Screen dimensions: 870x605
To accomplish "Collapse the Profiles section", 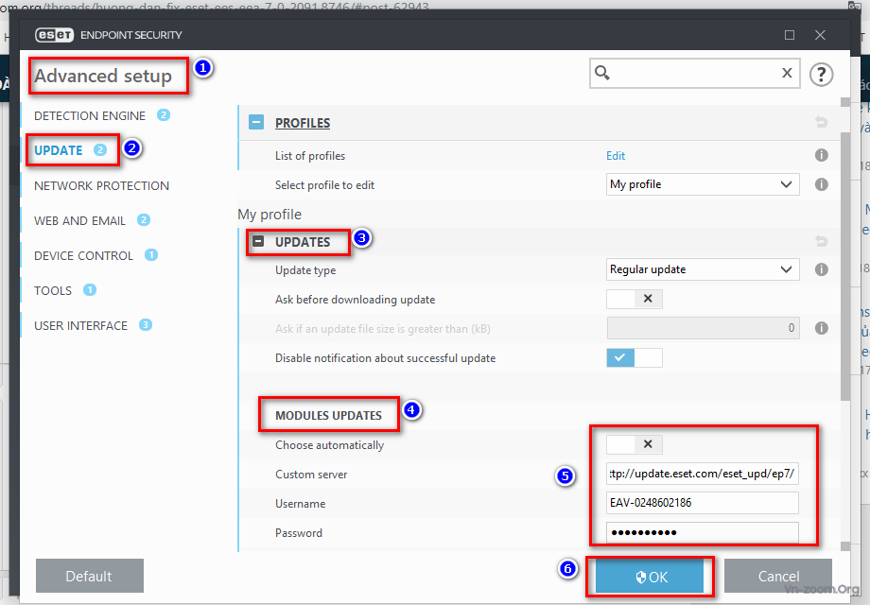I will point(256,123).
